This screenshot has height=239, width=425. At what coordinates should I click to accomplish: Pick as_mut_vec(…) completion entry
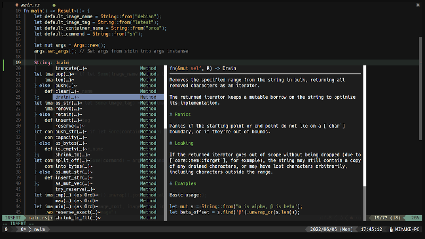tap(108, 183)
